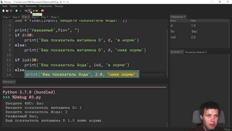
Task: Click the Step out debugger icon
Action: (x=33, y=11)
